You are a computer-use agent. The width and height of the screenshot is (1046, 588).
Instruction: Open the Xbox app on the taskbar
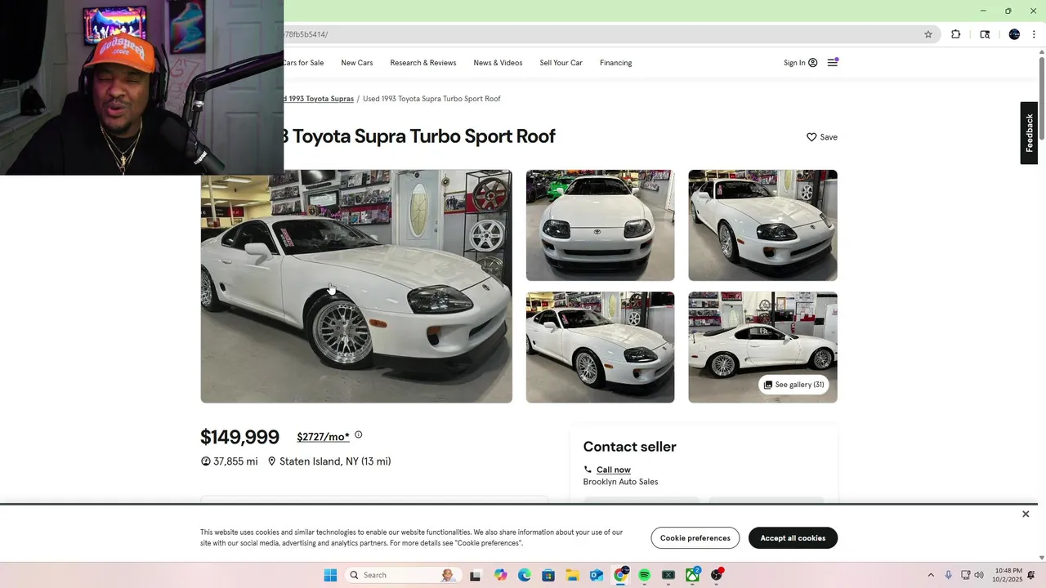point(692,575)
